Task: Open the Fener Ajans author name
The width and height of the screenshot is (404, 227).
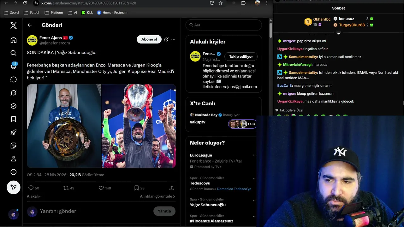Action: click(x=50, y=38)
